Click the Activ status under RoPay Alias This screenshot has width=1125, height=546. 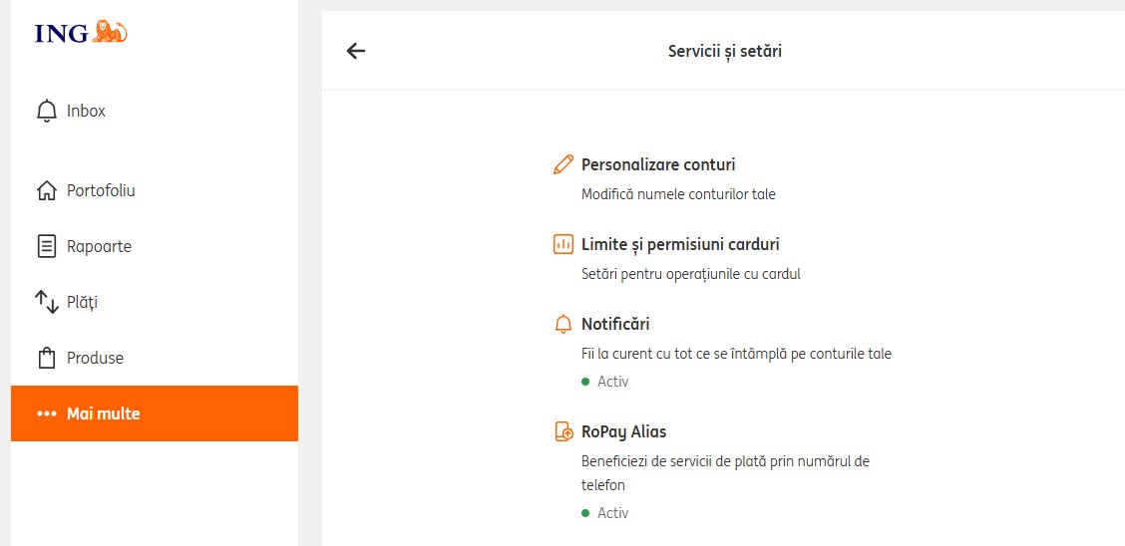click(612, 513)
